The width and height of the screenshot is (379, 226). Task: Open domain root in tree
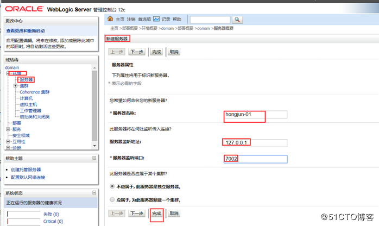coord(12,67)
